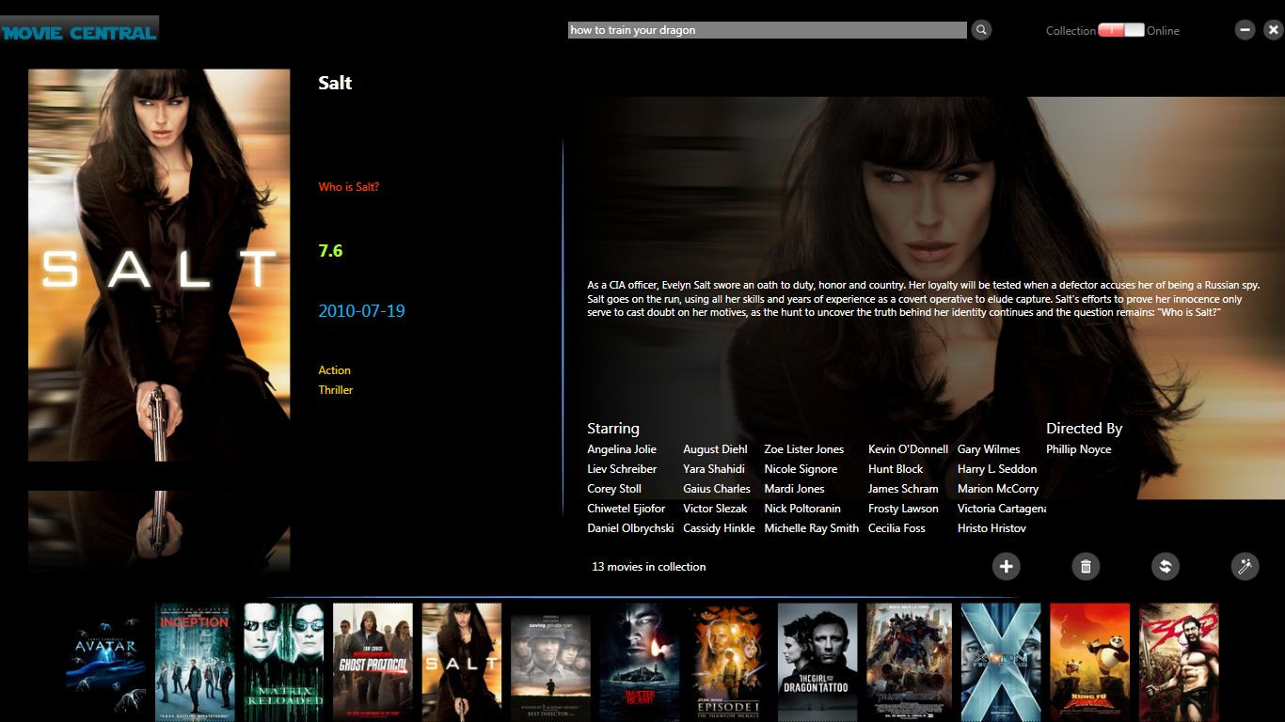Open the 300 movie poster
This screenshot has height=722, width=1285.
pos(1179,663)
